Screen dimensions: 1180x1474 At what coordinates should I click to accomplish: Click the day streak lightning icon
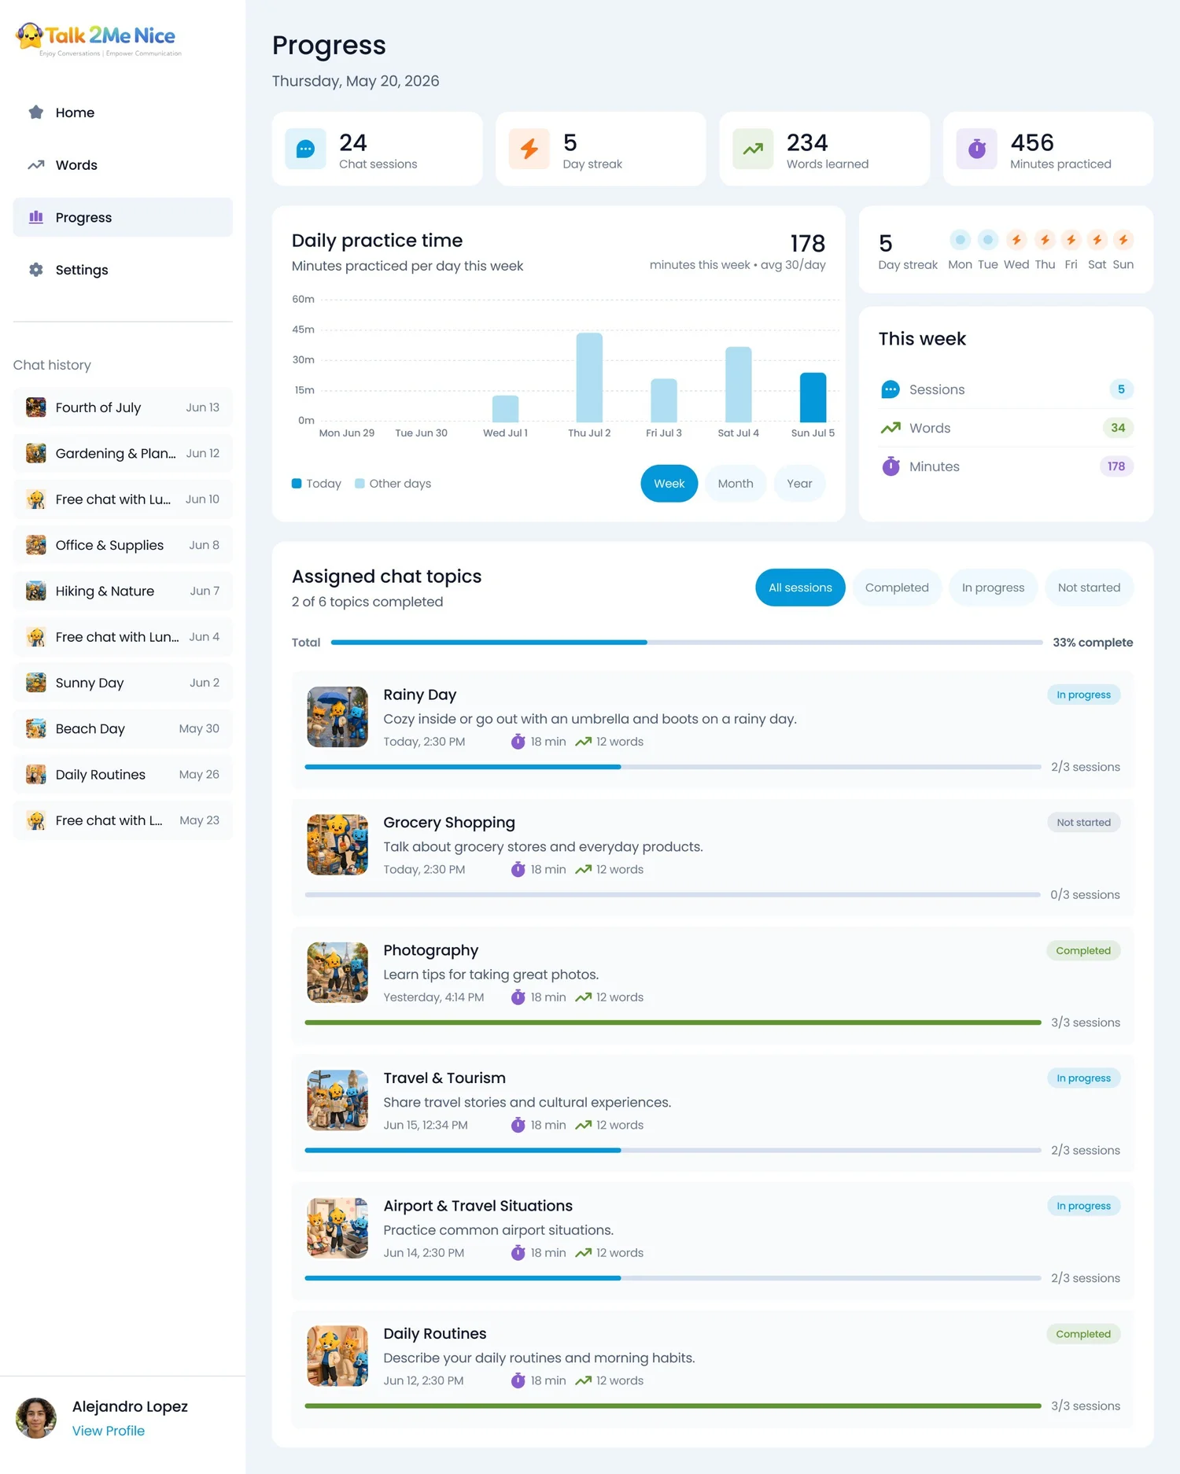(x=529, y=149)
